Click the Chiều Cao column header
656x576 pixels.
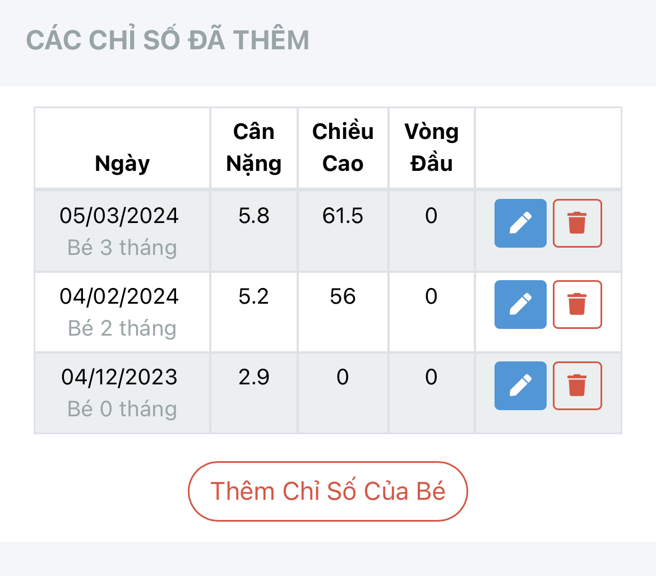coord(343,147)
